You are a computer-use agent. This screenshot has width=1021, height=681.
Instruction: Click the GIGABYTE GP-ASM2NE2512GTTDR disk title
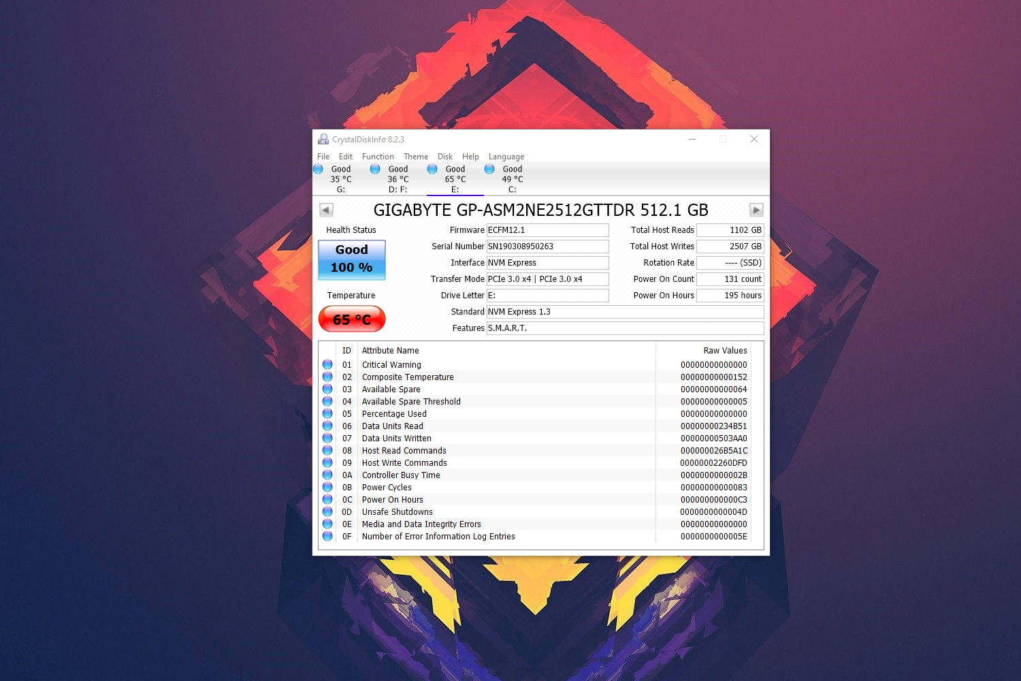[x=541, y=210]
